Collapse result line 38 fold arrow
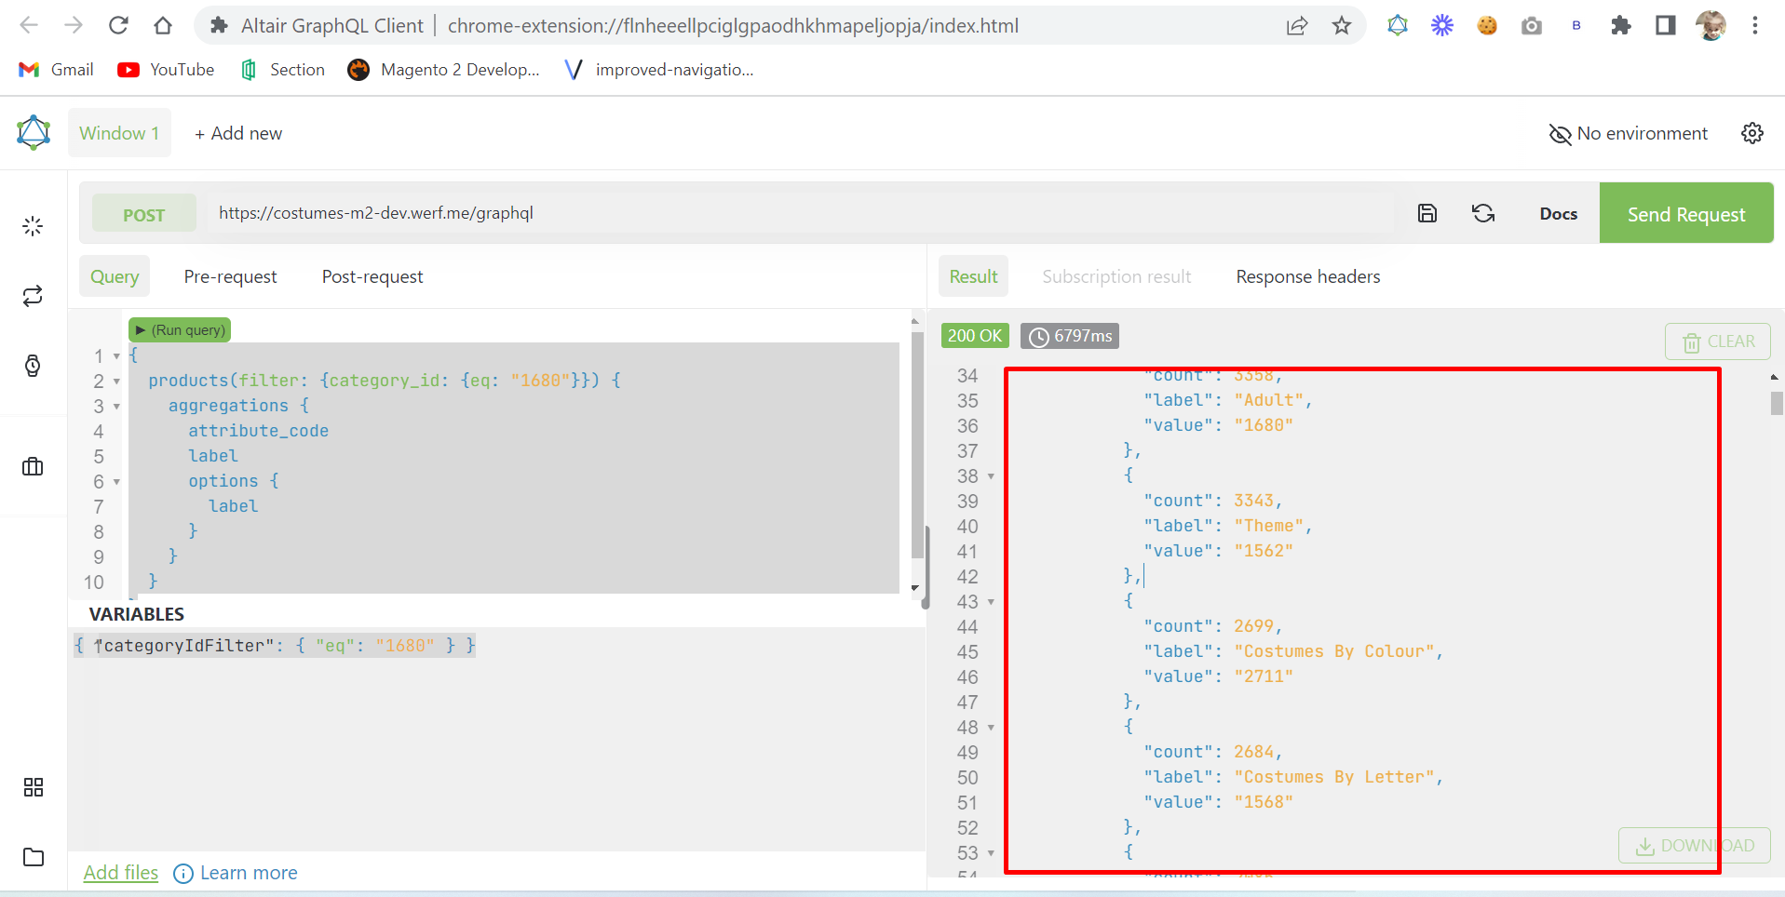The height and width of the screenshot is (897, 1785). 991,476
